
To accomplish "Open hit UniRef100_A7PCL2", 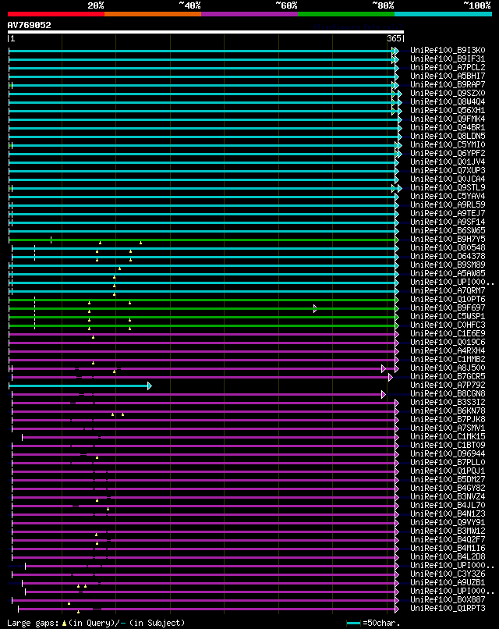I will click(x=448, y=67).
